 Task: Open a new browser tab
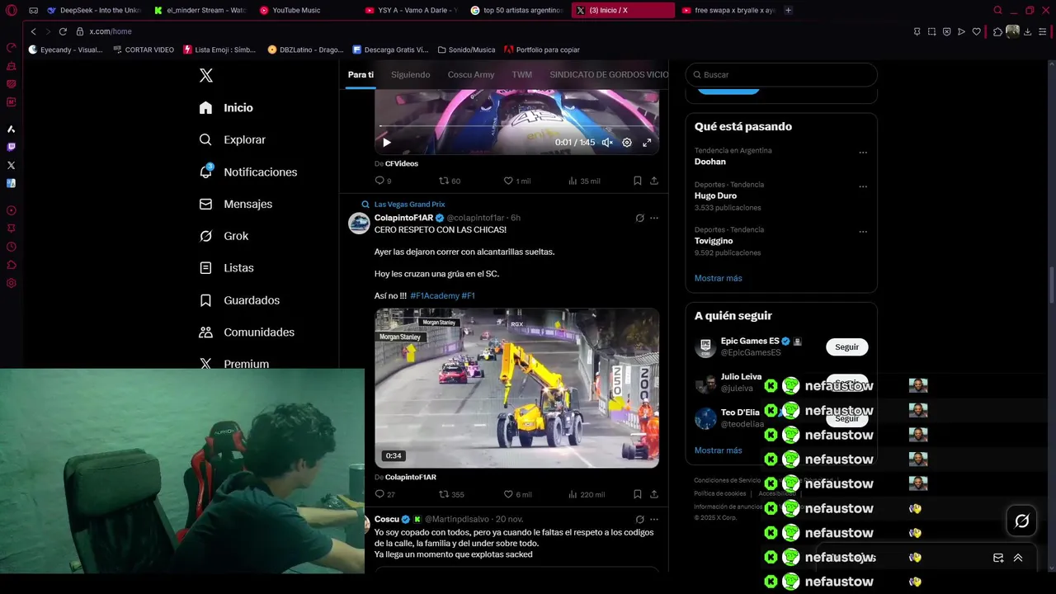click(789, 10)
